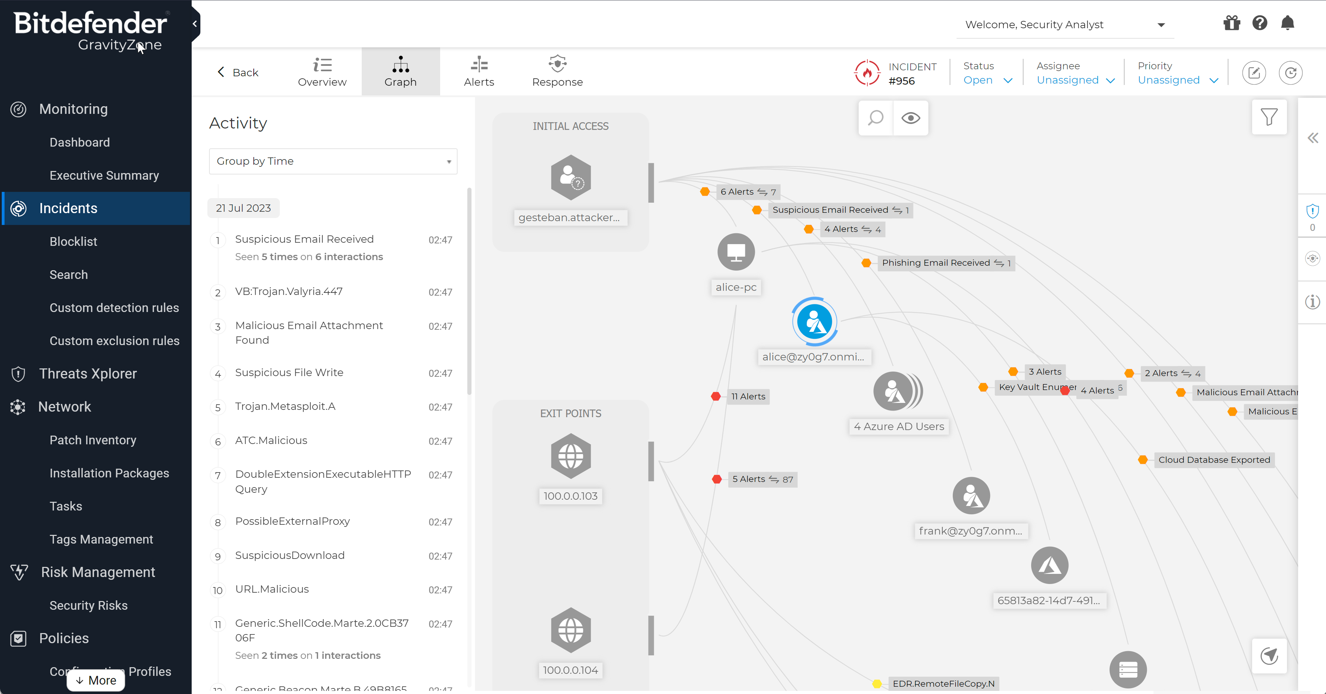The image size is (1326, 694).
Task: Select the 100.0.0.103 exit point node
Action: pyautogui.click(x=570, y=456)
